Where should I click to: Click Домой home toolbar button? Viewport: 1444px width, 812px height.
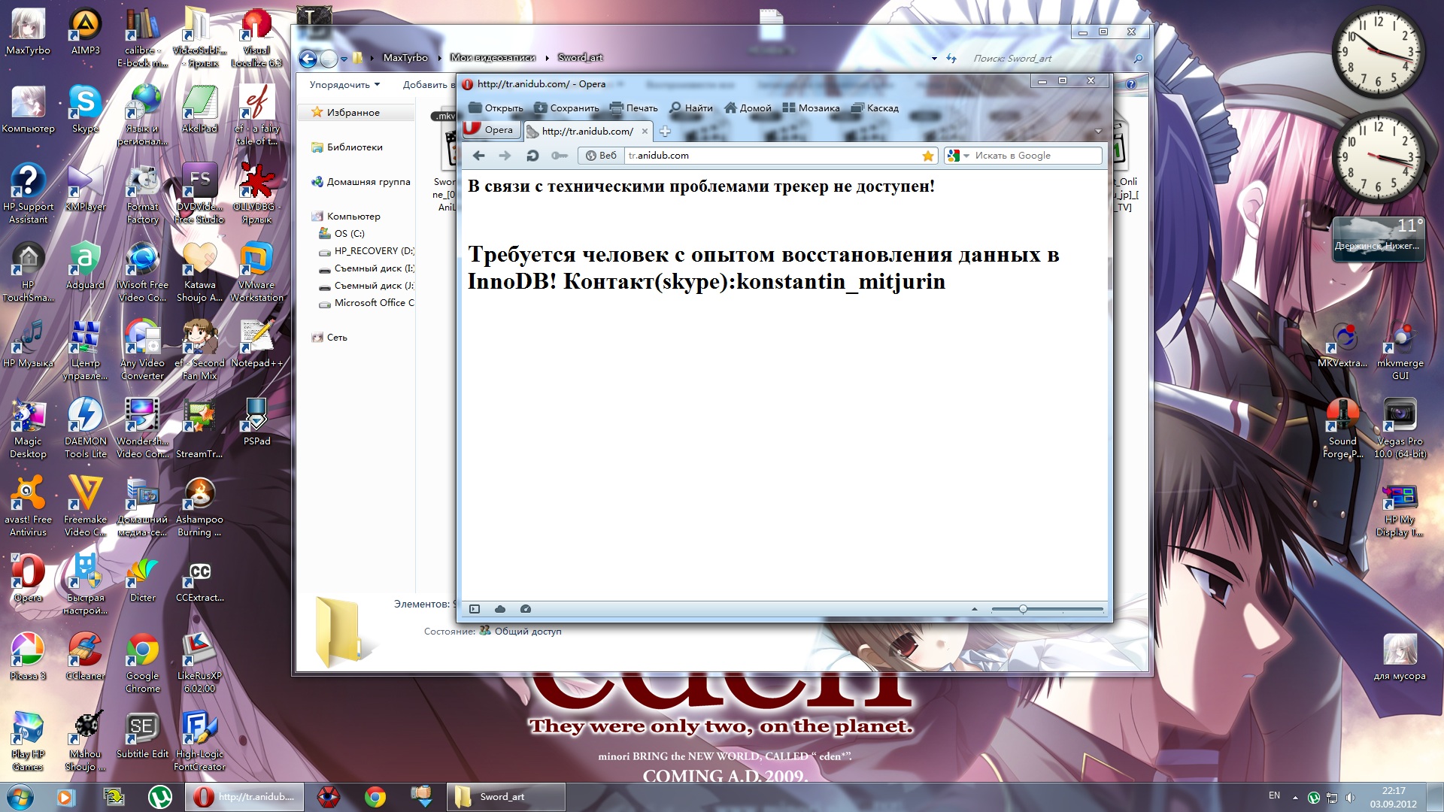coord(748,108)
